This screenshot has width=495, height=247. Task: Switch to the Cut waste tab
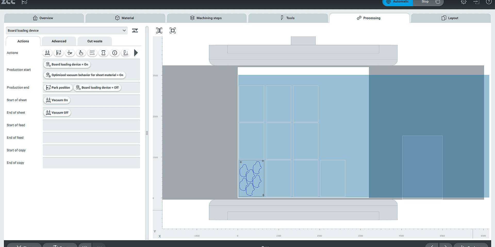click(x=95, y=41)
